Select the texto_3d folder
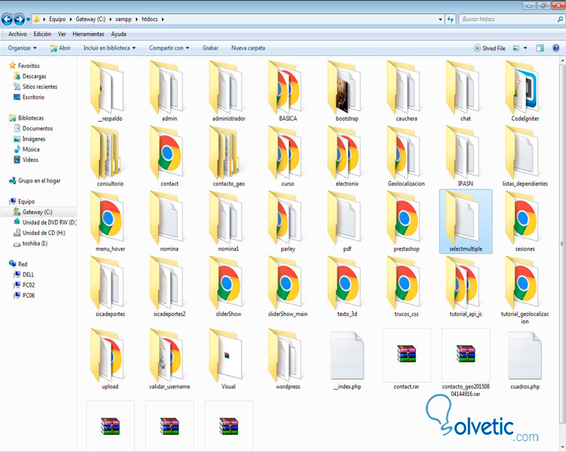The image size is (566, 452). [347, 287]
